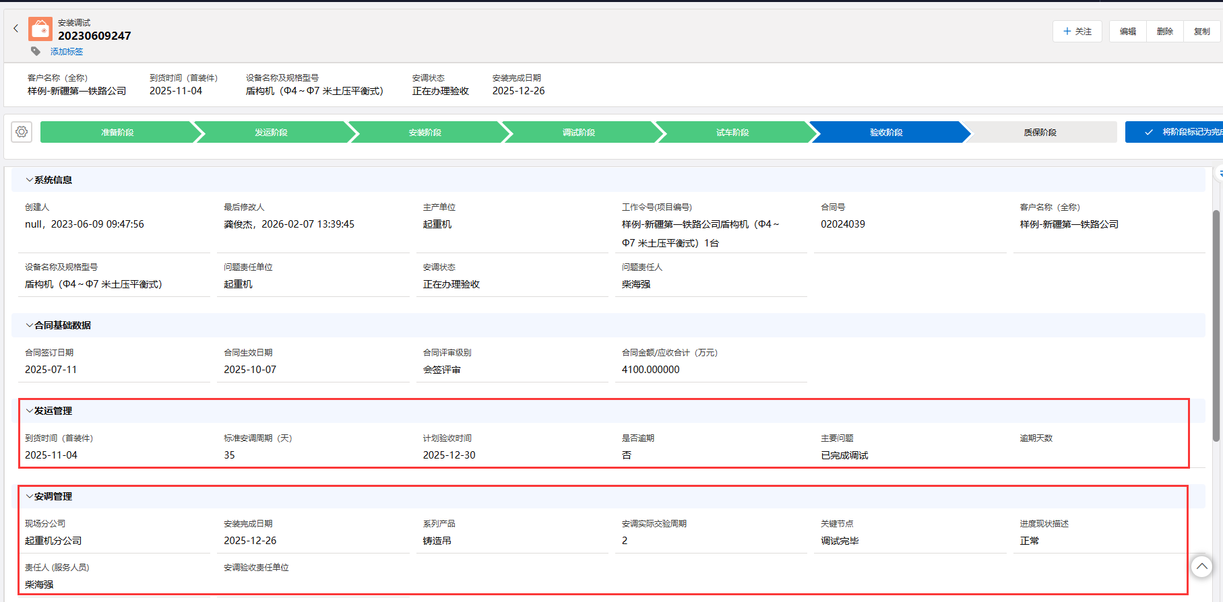Image resolution: width=1223 pixels, height=602 pixels.
Task: Collapse the 合同基础数据 section
Action: [29, 325]
